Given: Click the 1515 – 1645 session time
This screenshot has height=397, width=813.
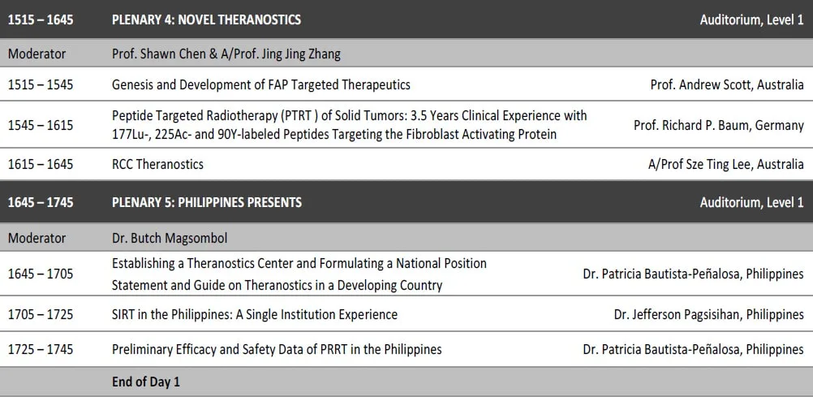Looking at the screenshot, I should pyautogui.click(x=41, y=20).
